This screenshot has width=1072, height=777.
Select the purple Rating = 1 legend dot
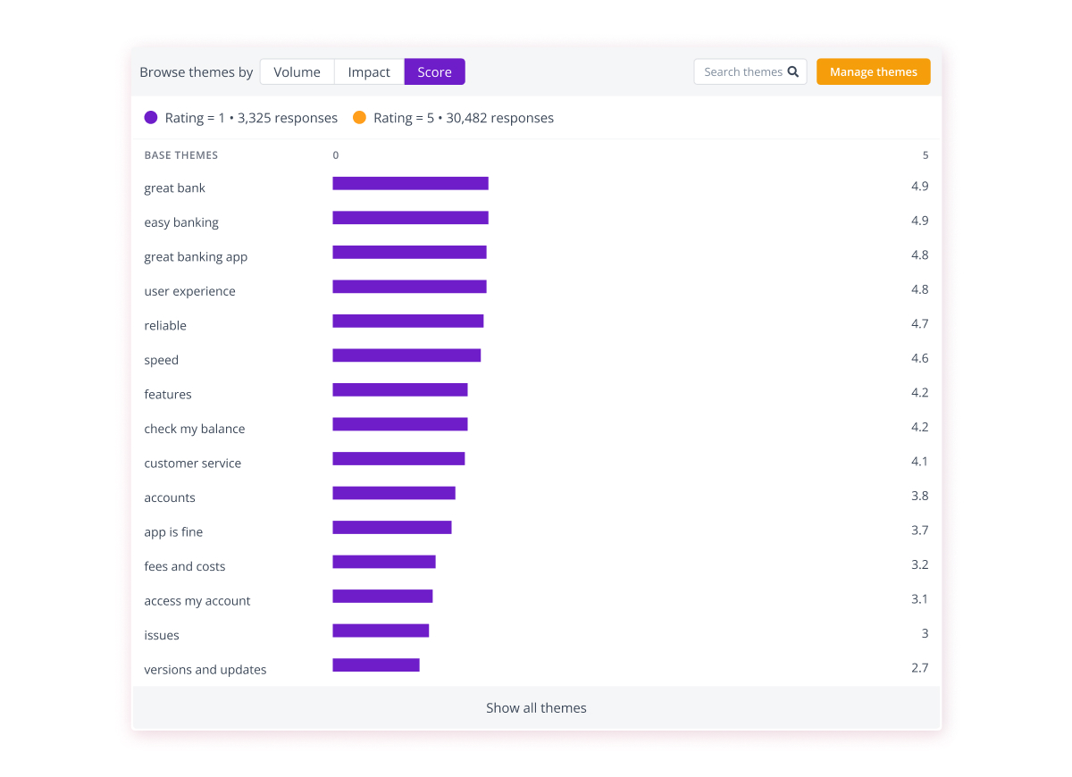[149, 117]
